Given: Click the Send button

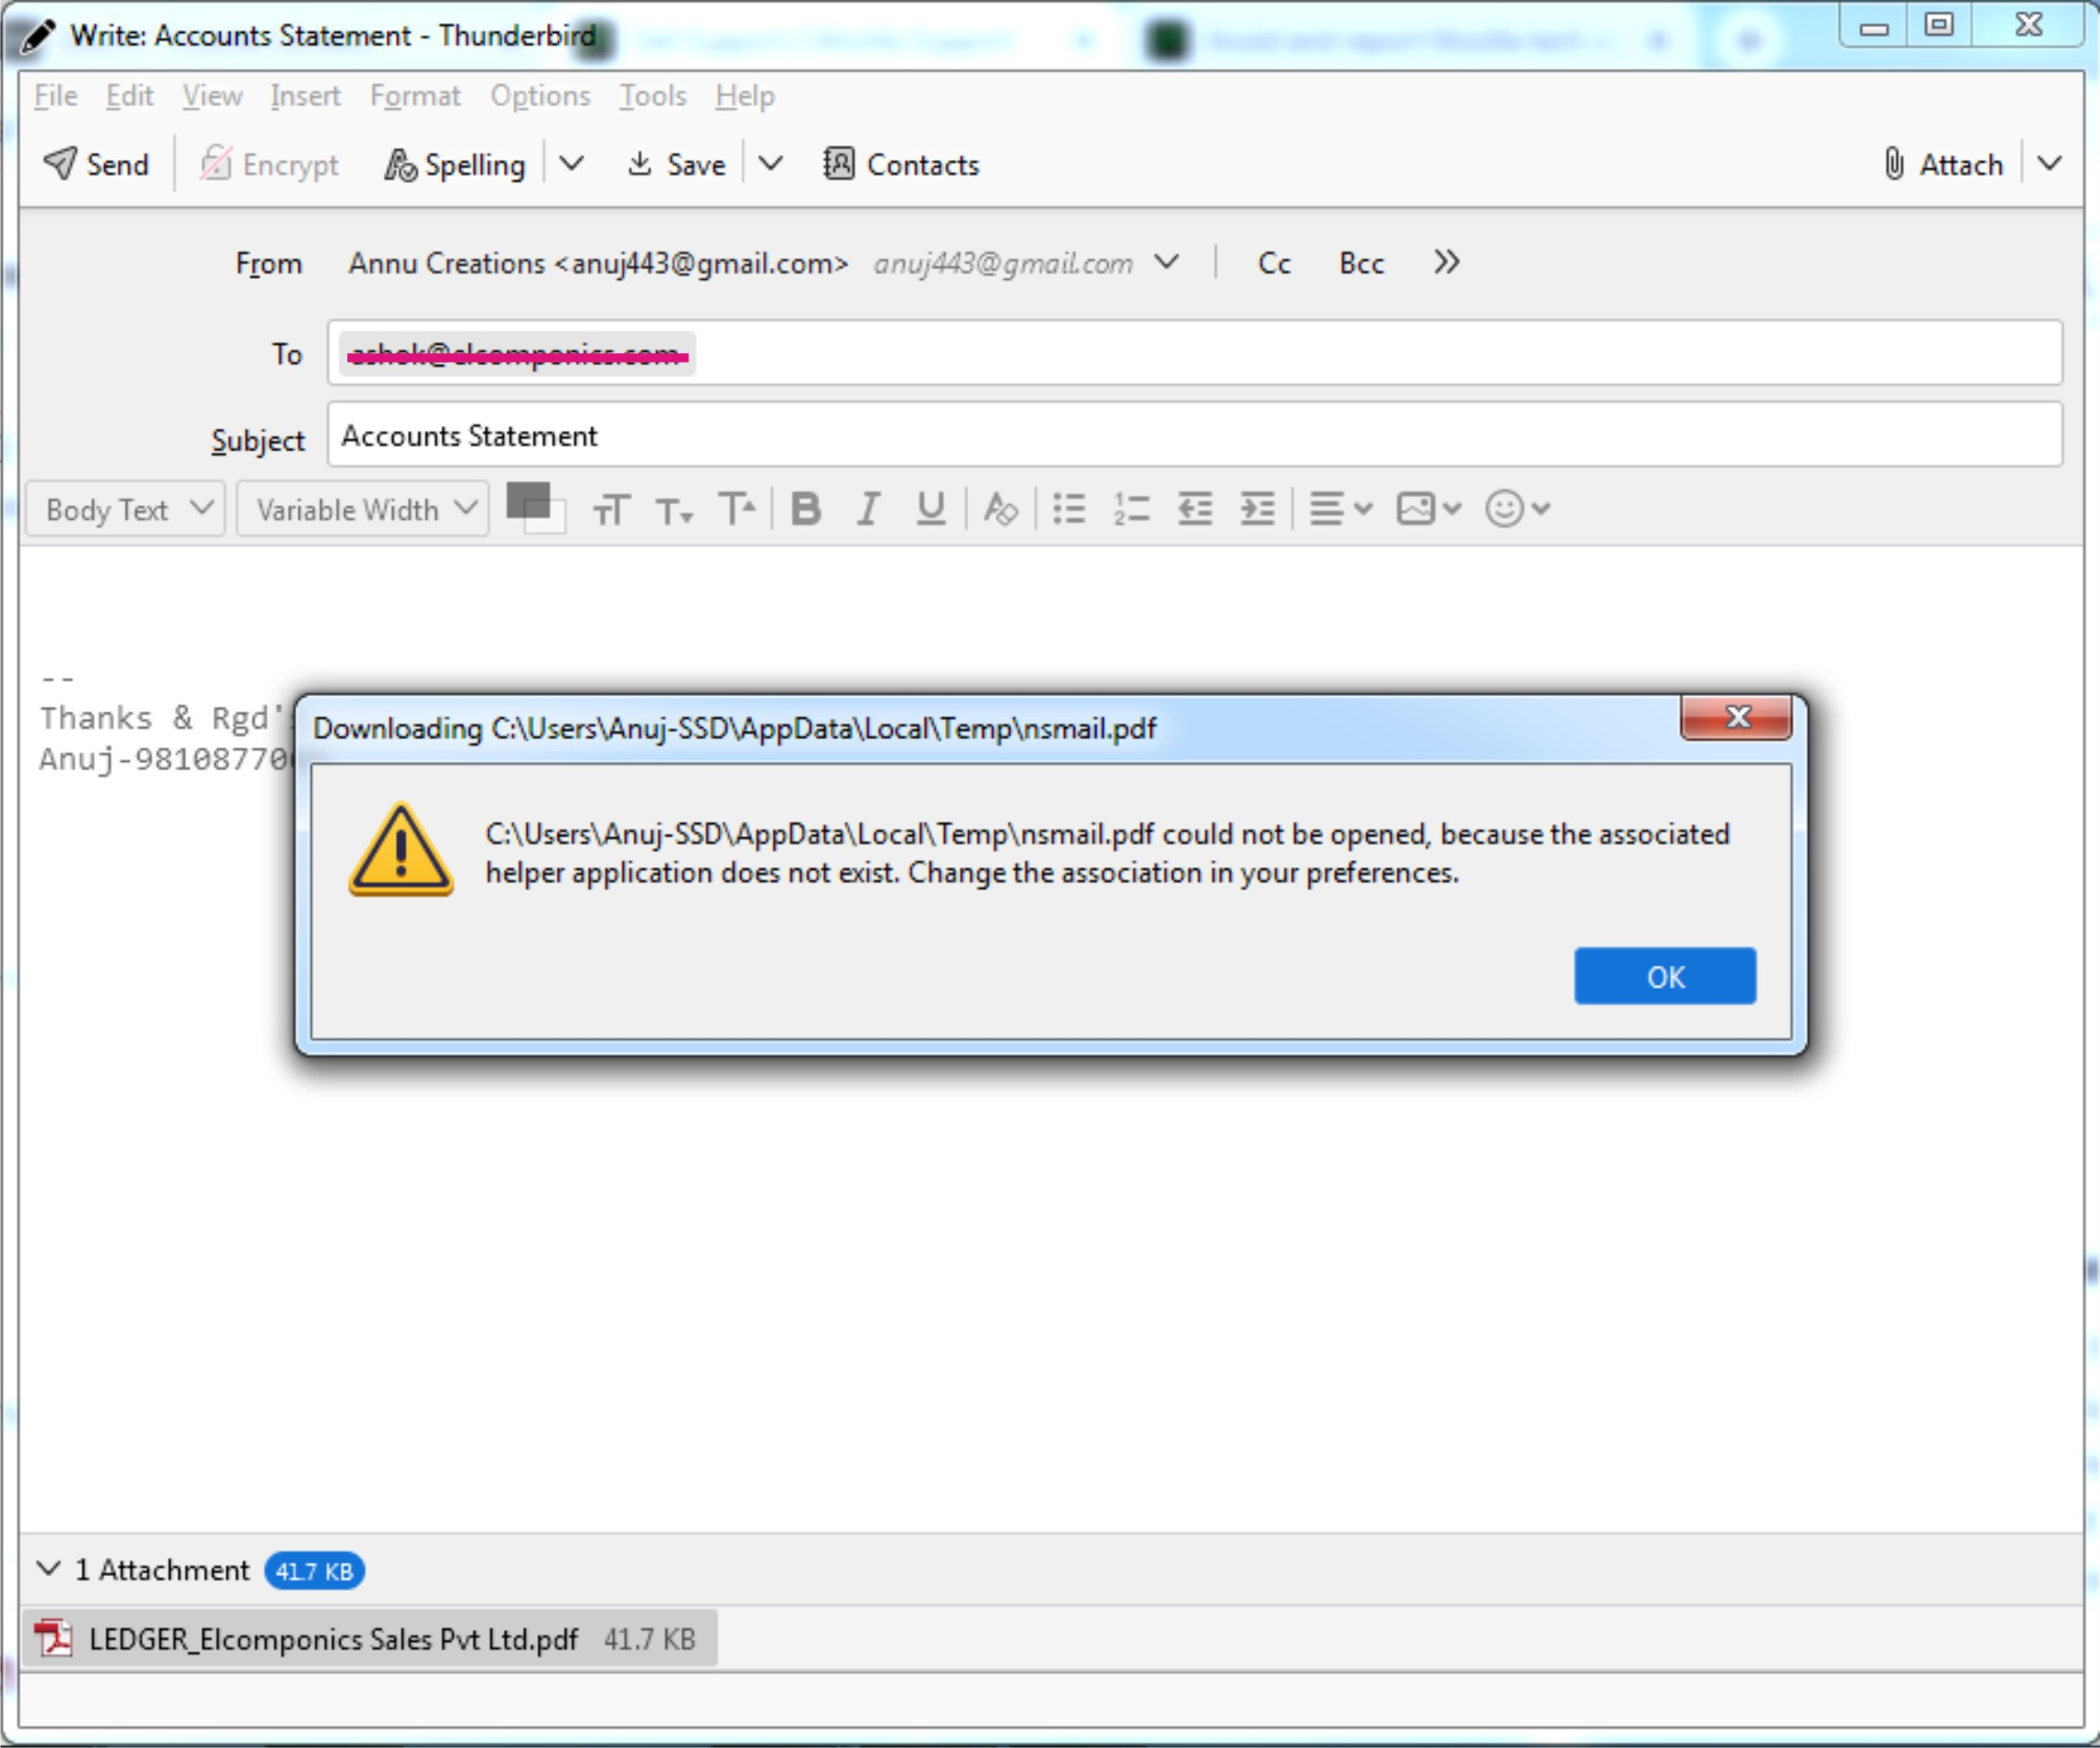Looking at the screenshot, I should tap(97, 164).
